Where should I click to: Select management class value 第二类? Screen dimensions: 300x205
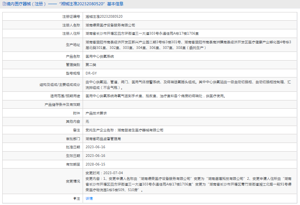pos(91,65)
